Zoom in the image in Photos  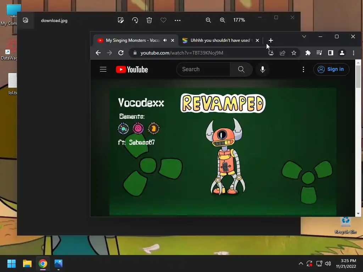pos(223,20)
